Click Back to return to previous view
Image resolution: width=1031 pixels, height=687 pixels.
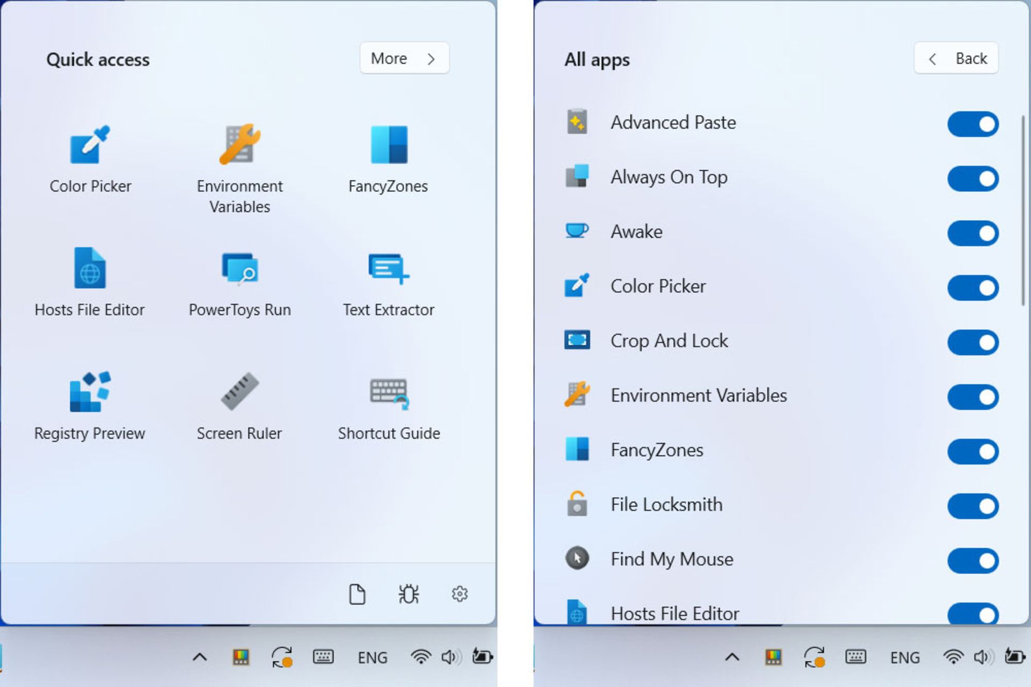tap(958, 57)
